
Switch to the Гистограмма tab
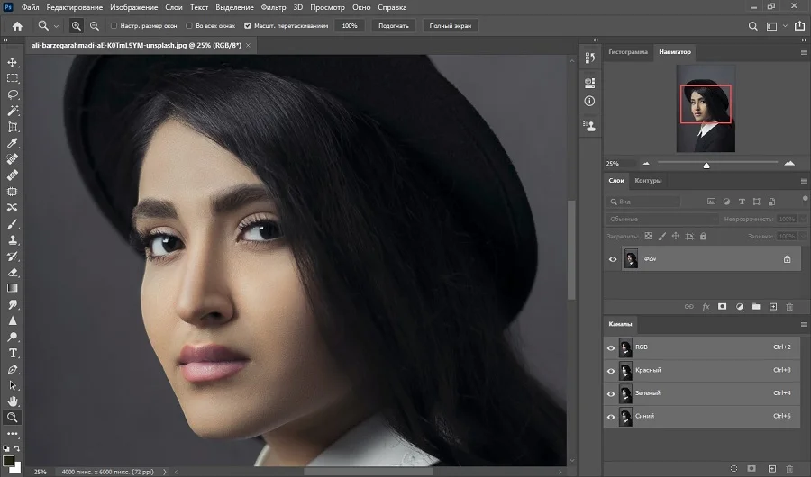click(627, 52)
